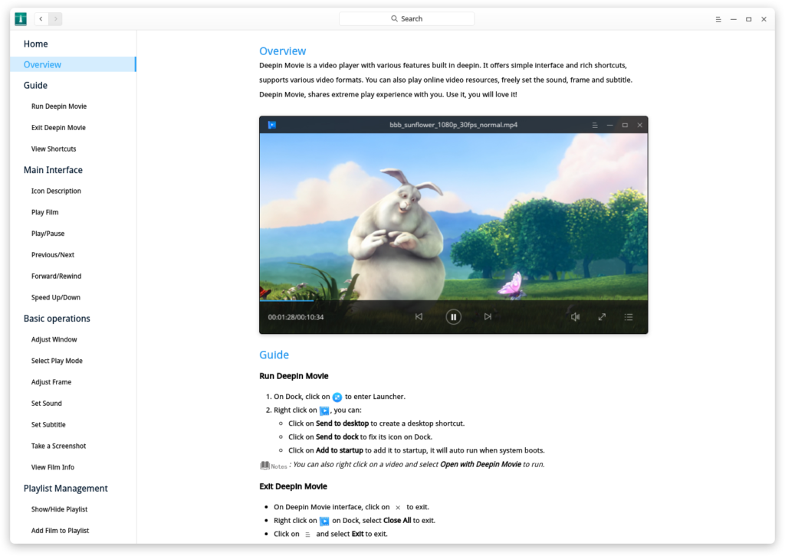
Task: Open Play Film sidebar entry
Action: 45,212
